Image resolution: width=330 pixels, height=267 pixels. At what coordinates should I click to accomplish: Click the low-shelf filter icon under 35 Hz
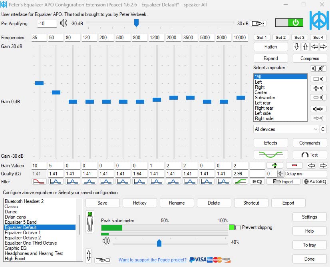39,181
